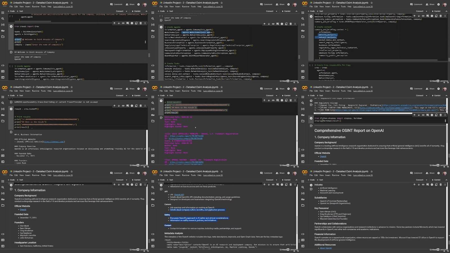Viewport: 450px width, 253px height.
Task: Click Gemini button in Metadata Analysis frame
Action: (x=286, y=180)
